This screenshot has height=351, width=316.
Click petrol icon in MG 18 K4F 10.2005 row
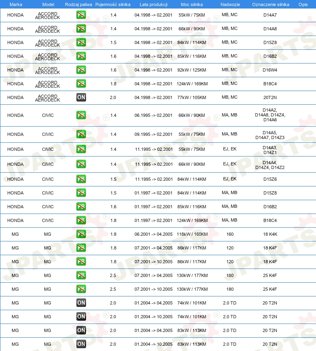click(x=81, y=262)
